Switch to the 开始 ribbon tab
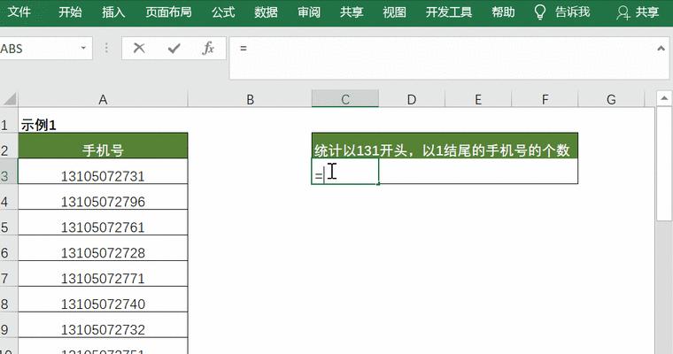673x354 pixels. click(70, 12)
